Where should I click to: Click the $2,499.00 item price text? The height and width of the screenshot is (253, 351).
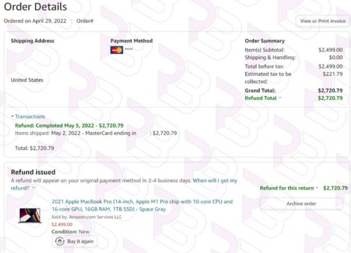62,224
